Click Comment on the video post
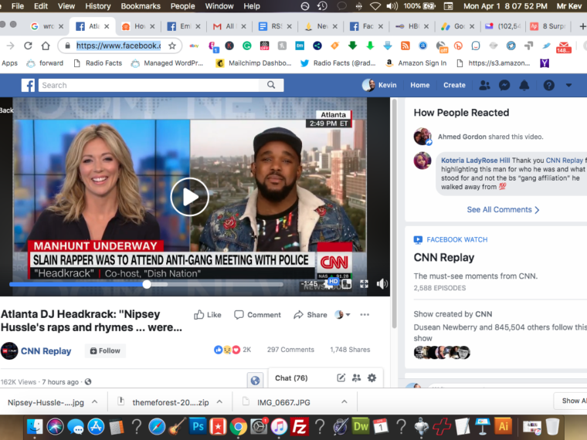587x440 pixels. point(257,315)
